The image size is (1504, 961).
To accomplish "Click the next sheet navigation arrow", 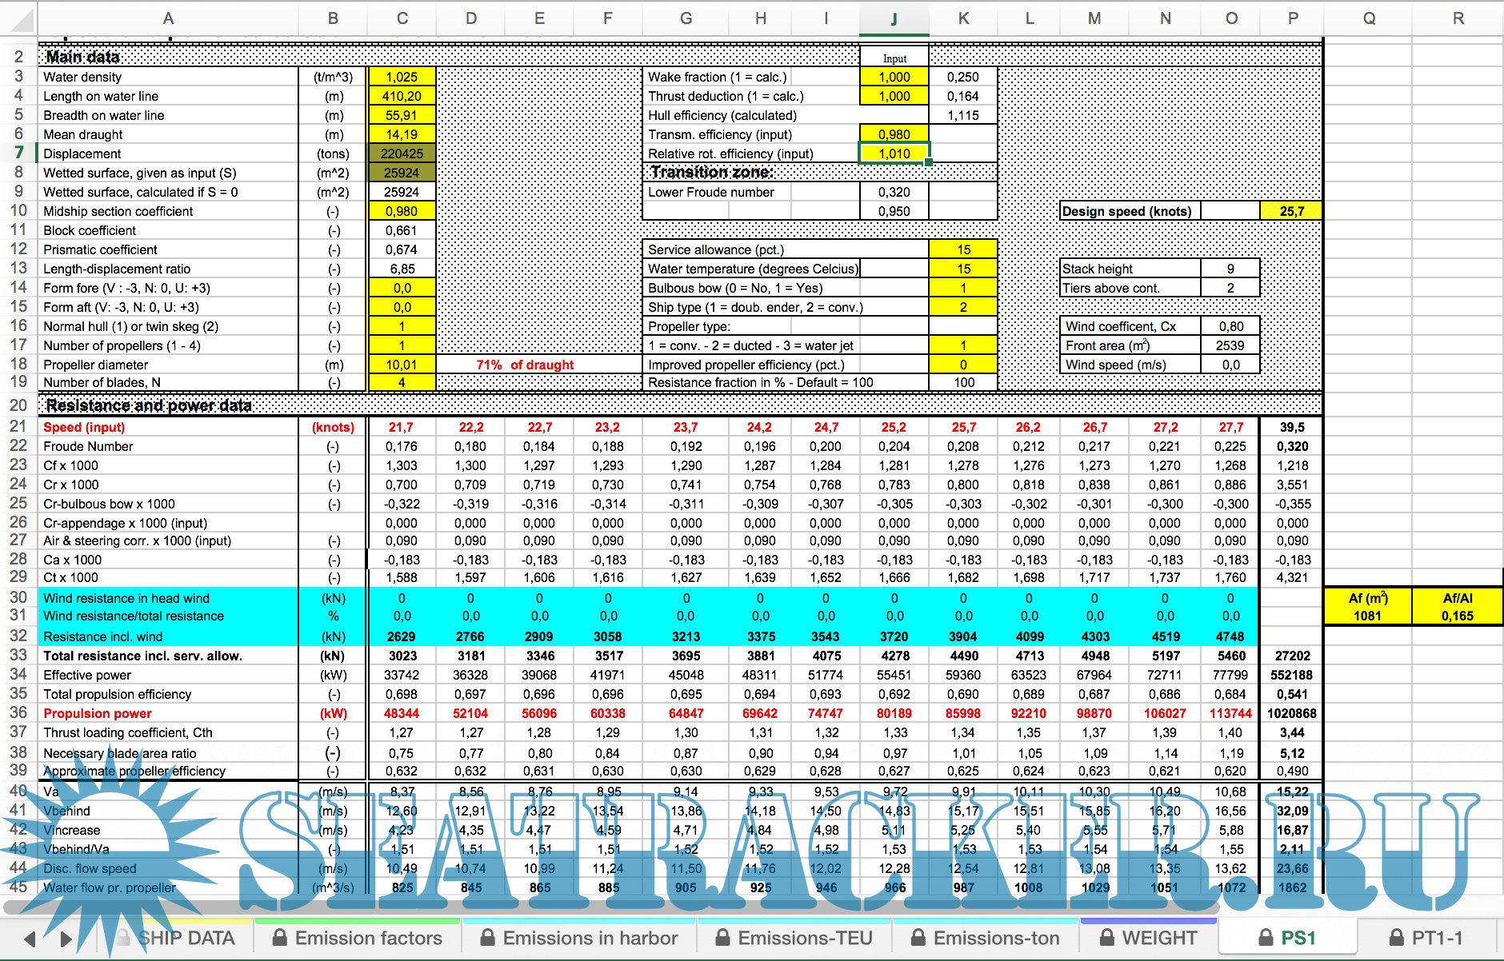I will click(66, 939).
